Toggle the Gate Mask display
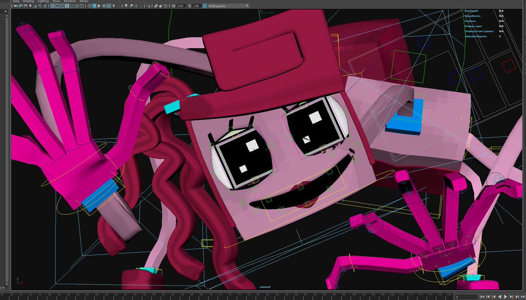 pyautogui.click(x=66, y=6)
